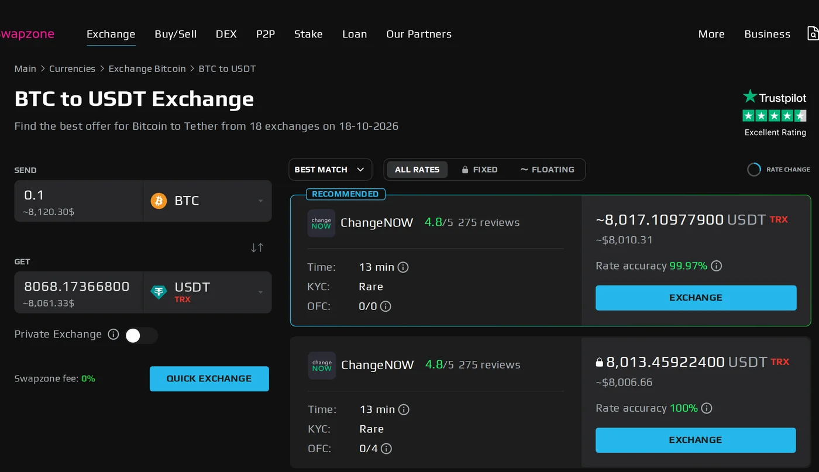Go to the Buy/Sell navigation item
The width and height of the screenshot is (819, 472).
click(x=175, y=34)
